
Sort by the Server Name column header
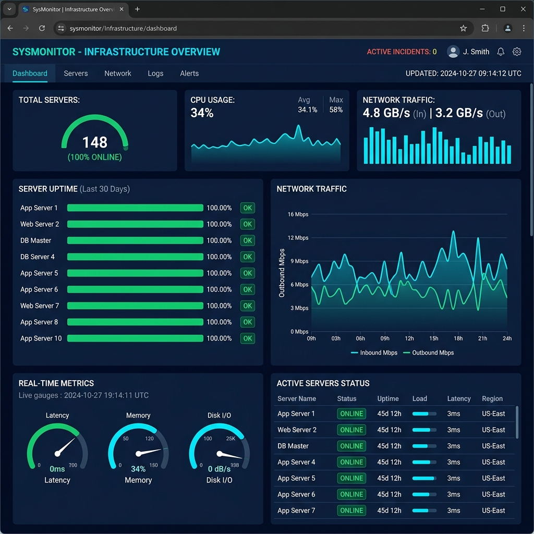[297, 398]
